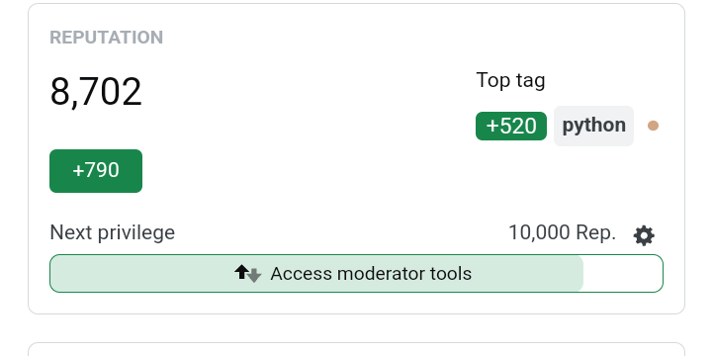Screen dimensions: 712x356
Task: Open the Access moderator tools privilege text
Action: (x=371, y=274)
